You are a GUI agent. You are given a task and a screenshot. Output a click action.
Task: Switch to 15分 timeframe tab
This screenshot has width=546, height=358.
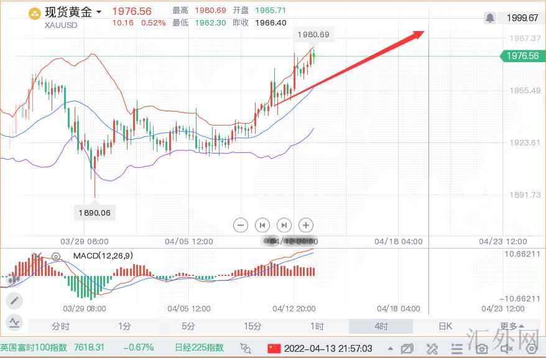(x=252, y=326)
